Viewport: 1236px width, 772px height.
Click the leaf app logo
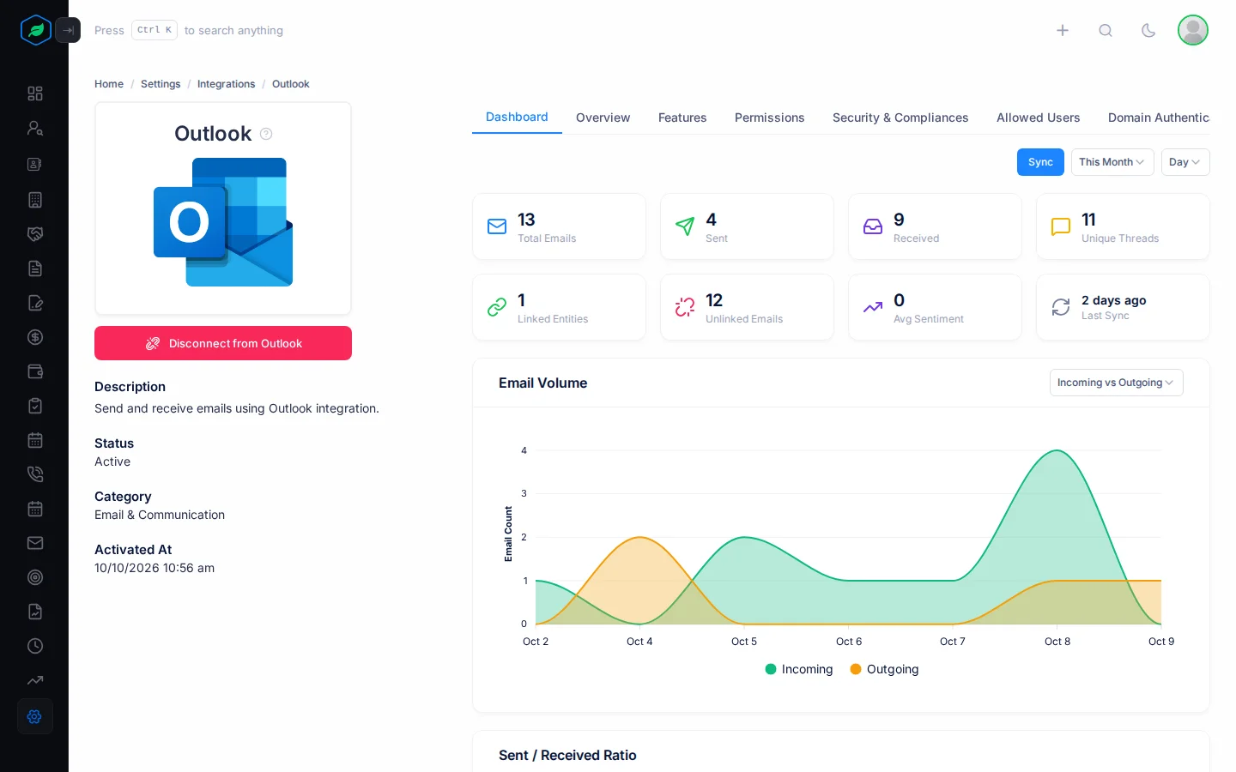coord(35,30)
